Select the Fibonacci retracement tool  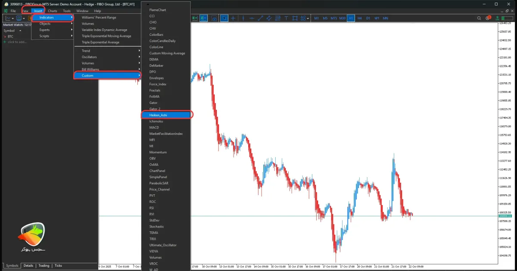[277, 18]
